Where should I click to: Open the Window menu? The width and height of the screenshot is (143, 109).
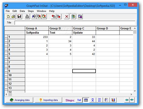tap(41, 11)
